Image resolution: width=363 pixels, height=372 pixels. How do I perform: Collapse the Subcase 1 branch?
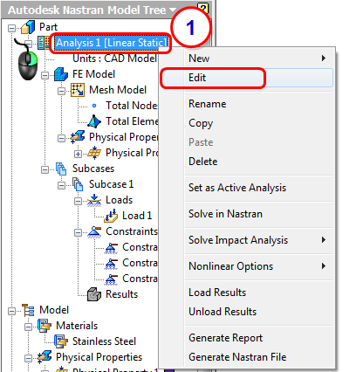pos(61,185)
